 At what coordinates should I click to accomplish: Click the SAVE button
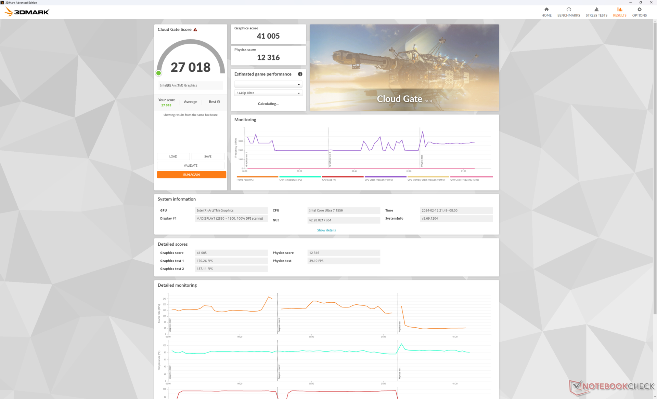[208, 156]
